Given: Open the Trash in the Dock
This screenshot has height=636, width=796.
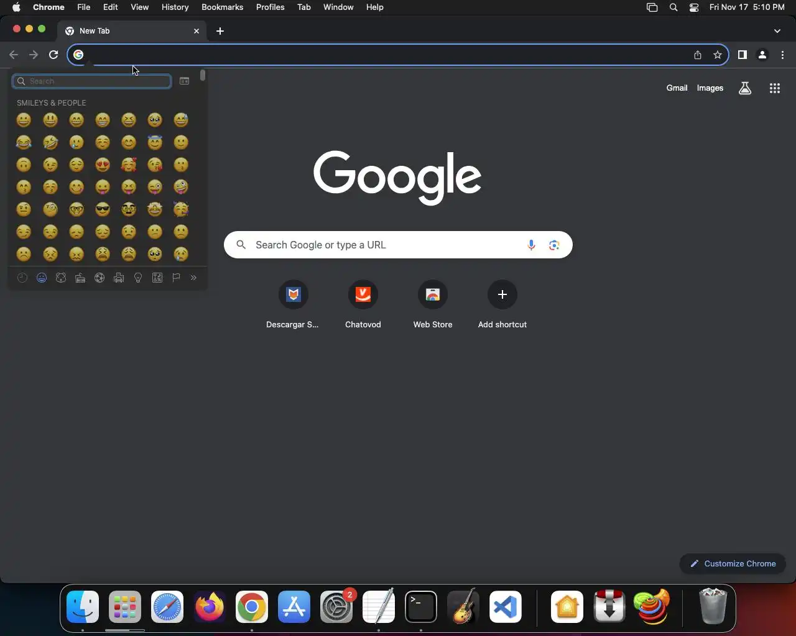Looking at the screenshot, I should tap(713, 607).
